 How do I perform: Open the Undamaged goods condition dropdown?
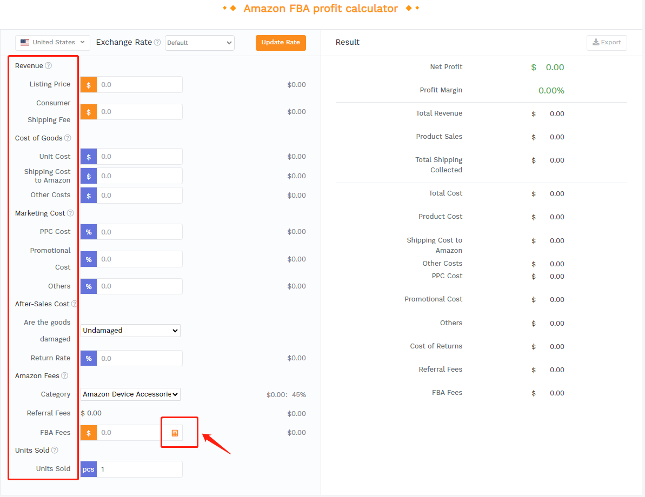click(x=130, y=331)
